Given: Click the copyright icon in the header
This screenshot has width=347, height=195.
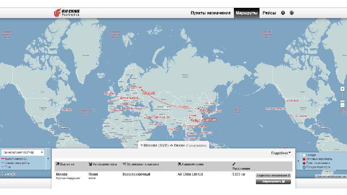Looking at the screenshot, I should click(292, 13).
